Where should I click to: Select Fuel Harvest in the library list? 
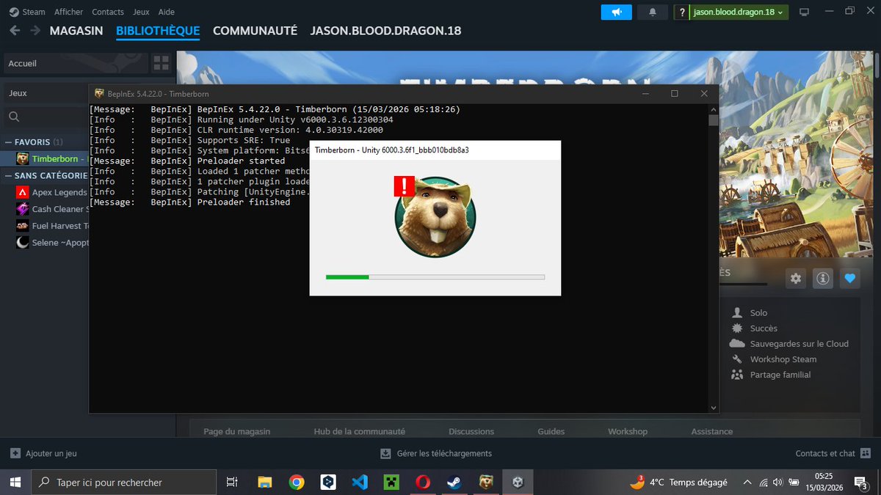(51, 226)
